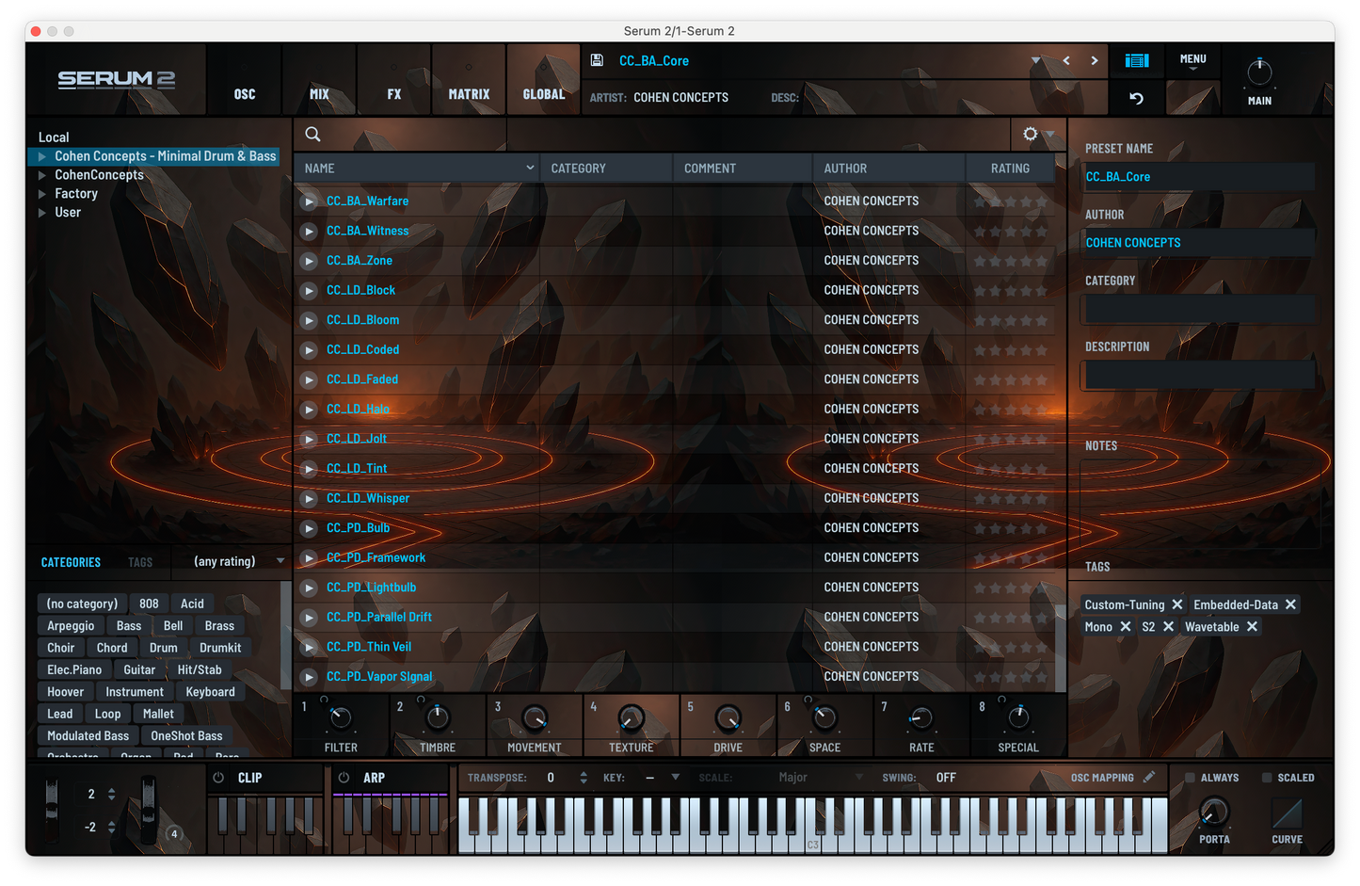
Task: Preview CC_BA_Warfare with its play icon
Action: point(309,201)
